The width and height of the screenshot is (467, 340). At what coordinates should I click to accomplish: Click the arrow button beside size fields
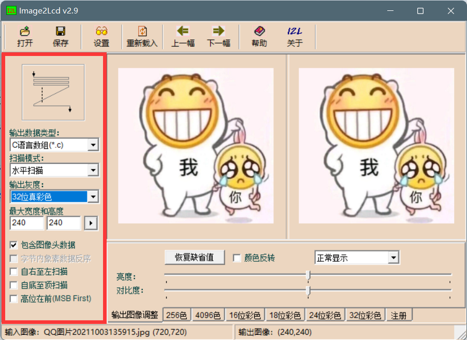91,223
